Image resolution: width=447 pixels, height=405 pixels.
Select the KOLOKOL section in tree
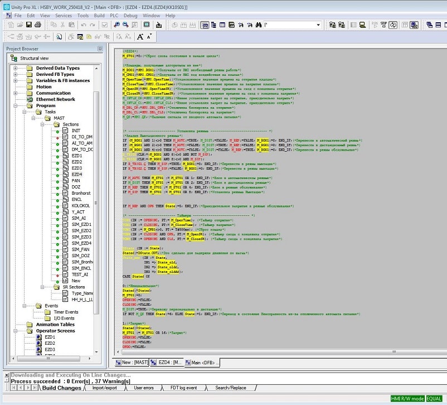pyautogui.click(x=81, y=206)
